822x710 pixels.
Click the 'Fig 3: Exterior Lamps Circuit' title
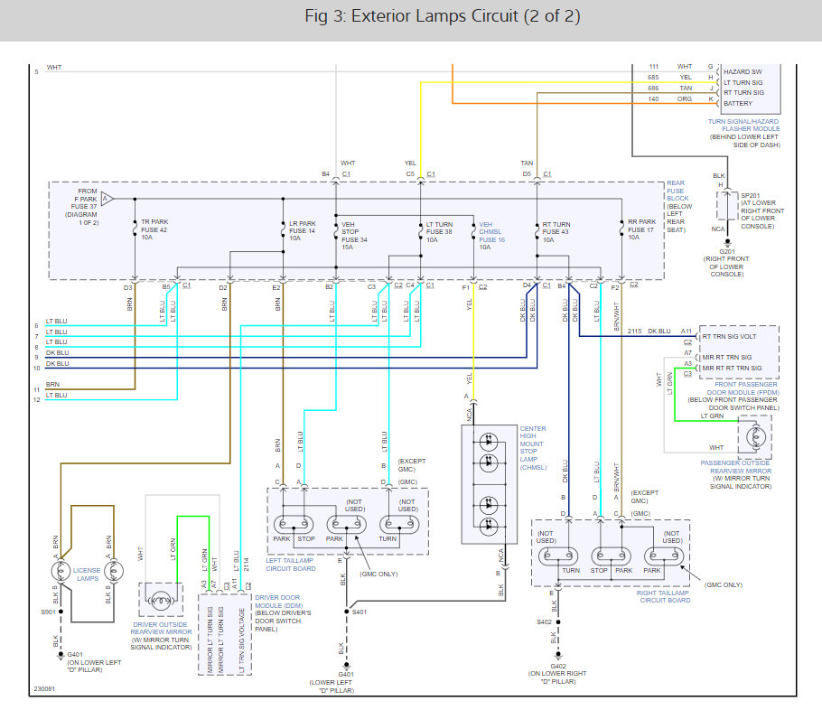point(442,16)
